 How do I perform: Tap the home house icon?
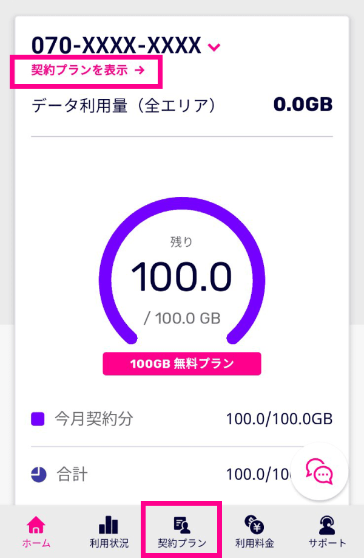coord(36,525)
